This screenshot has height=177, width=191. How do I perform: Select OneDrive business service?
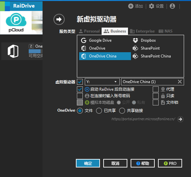105,48
